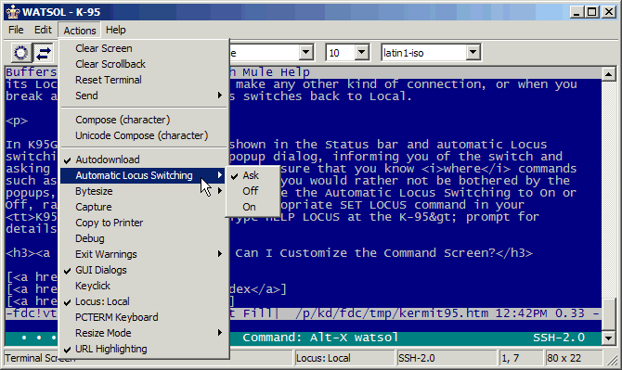Click the two-arrows connection toolbar icon
The height and width of the screenshot is (370, 622).
point(44,53)
